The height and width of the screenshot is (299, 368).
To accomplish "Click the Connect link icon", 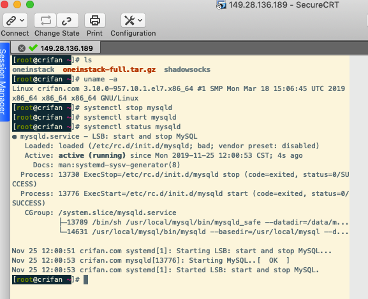I will click(x=11, y=20).
